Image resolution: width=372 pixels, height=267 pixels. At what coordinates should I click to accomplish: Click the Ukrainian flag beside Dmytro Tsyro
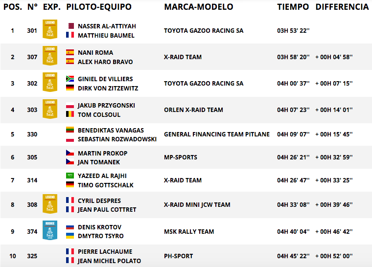tap(70, 236)
